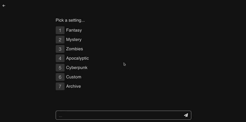Select number 1 box for Fantasy
246x122 pixels.
click(x=60, y=30)
